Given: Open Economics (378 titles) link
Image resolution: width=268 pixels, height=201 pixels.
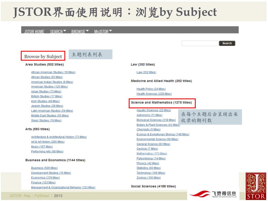Looking at the screenshot, I should (x=45, y=178).
